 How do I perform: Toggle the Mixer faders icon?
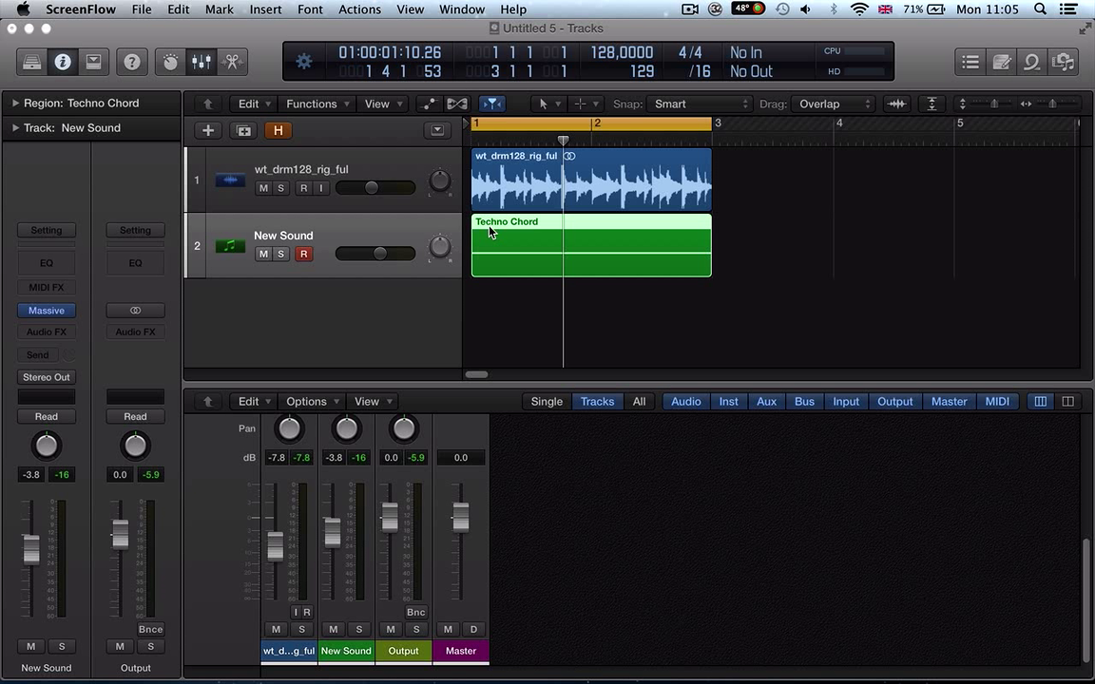[202, 63]
